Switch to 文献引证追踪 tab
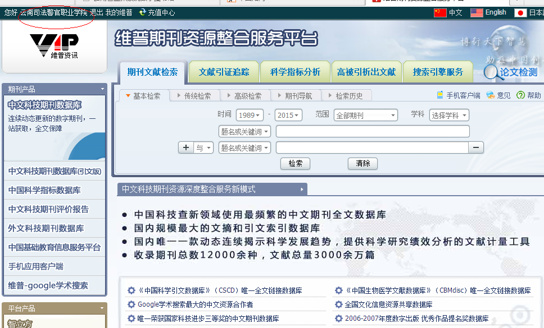The image size is (544, 328). point(224,72)
